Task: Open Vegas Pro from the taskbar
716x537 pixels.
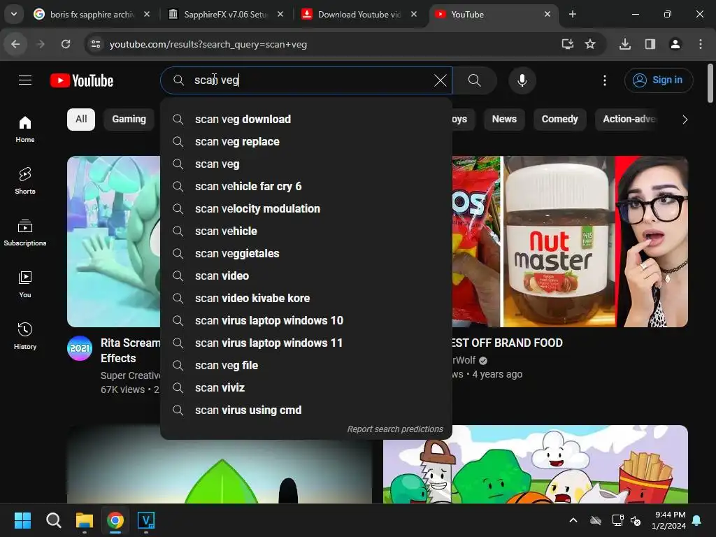Action: 146,520
